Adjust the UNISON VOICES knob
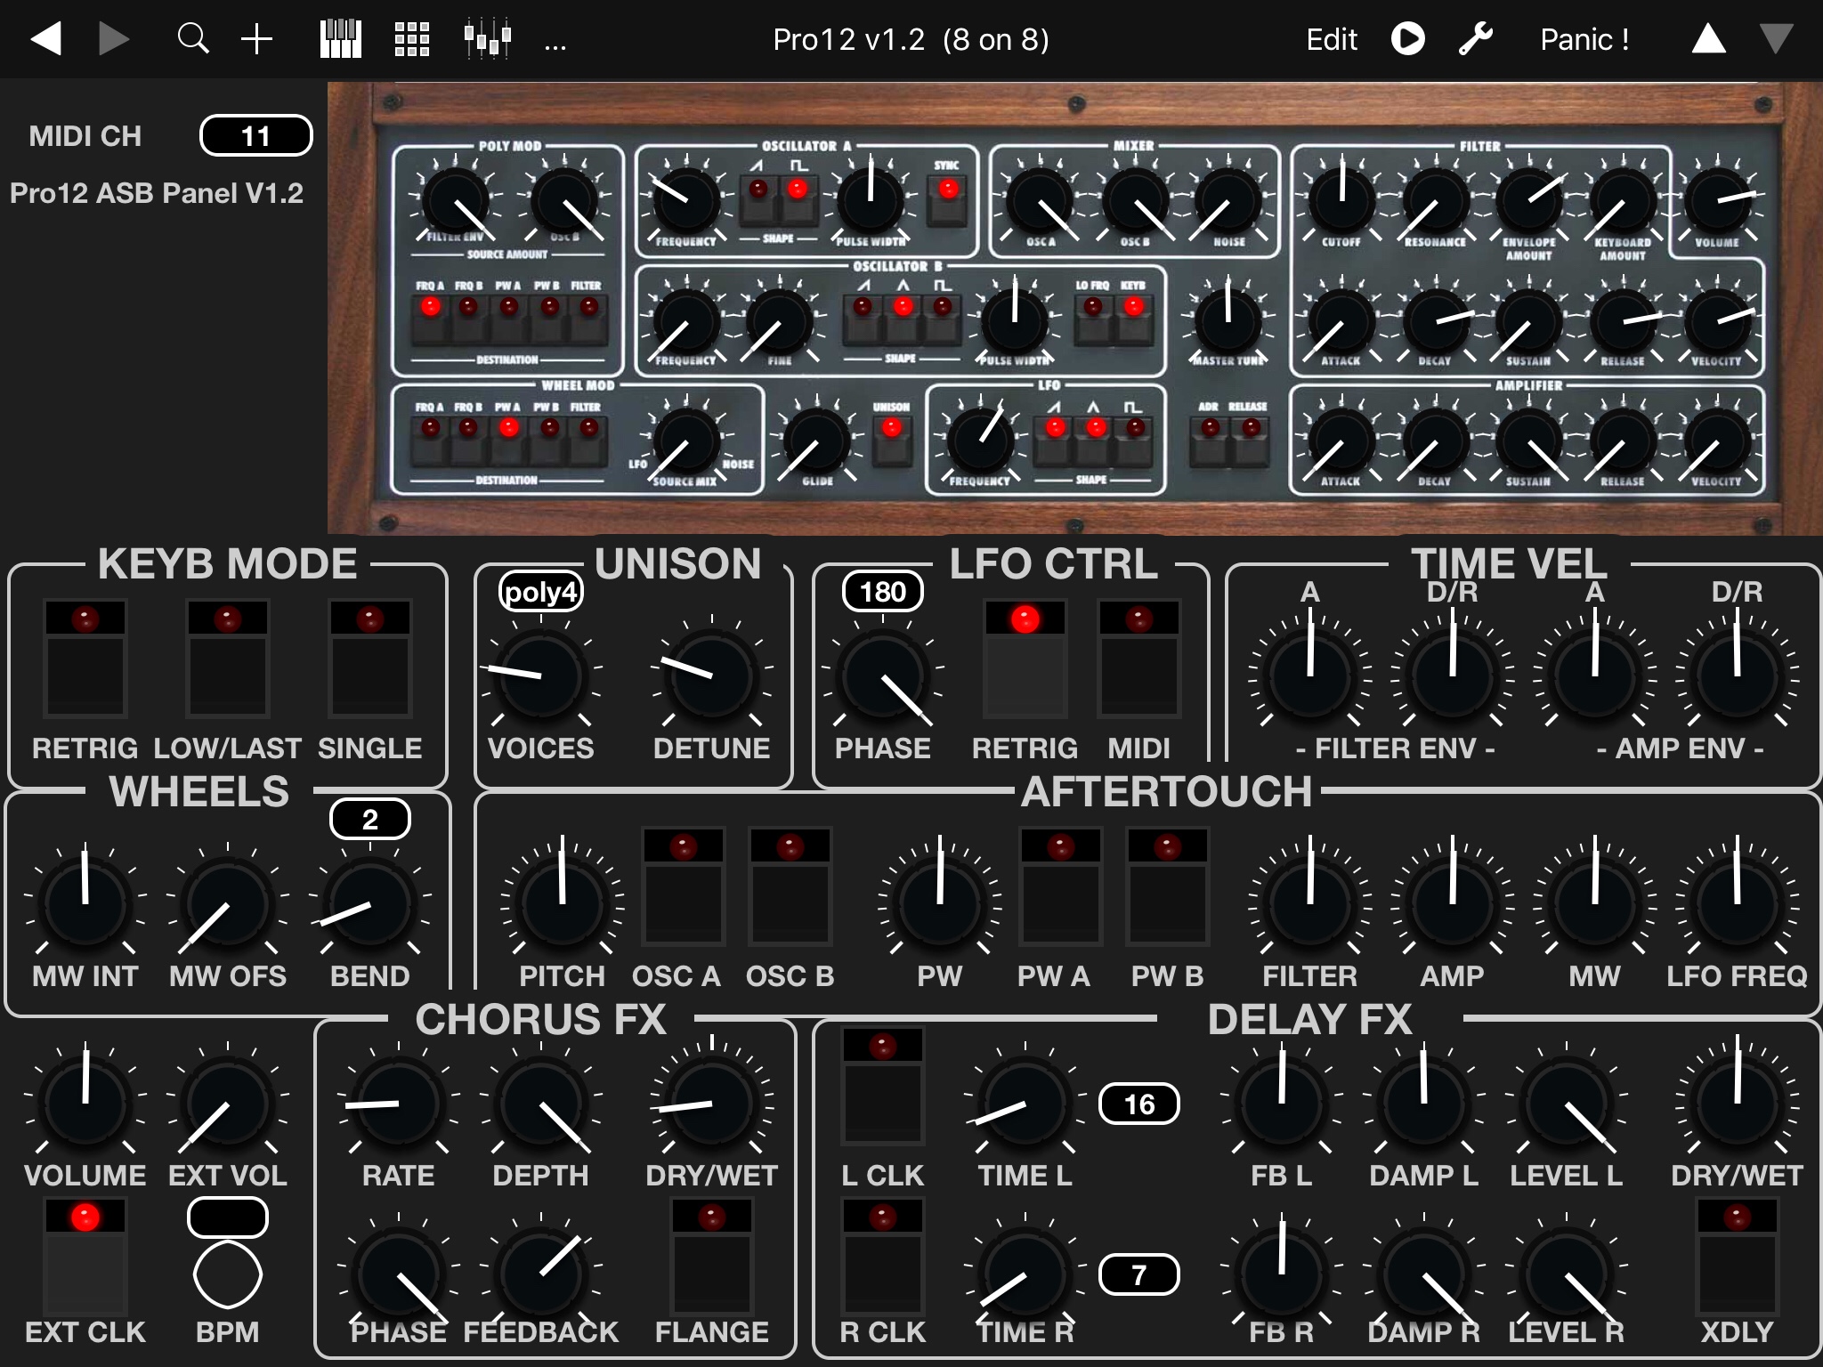 tap(541, 675)
